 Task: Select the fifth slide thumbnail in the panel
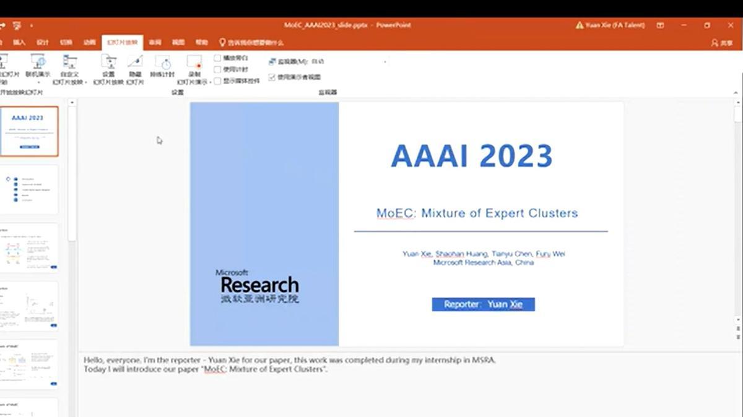(x=28, y=364)
